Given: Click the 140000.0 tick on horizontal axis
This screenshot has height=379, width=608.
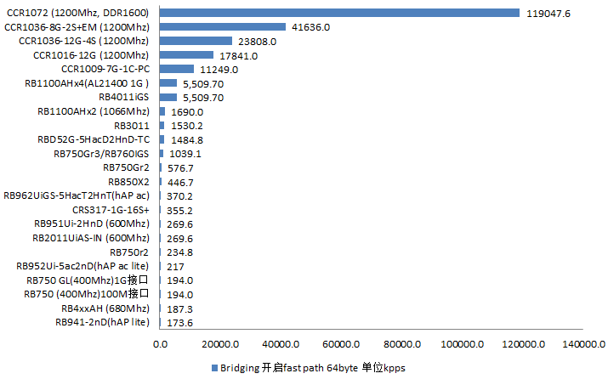Looking at the screenshot, I should 585,344.
